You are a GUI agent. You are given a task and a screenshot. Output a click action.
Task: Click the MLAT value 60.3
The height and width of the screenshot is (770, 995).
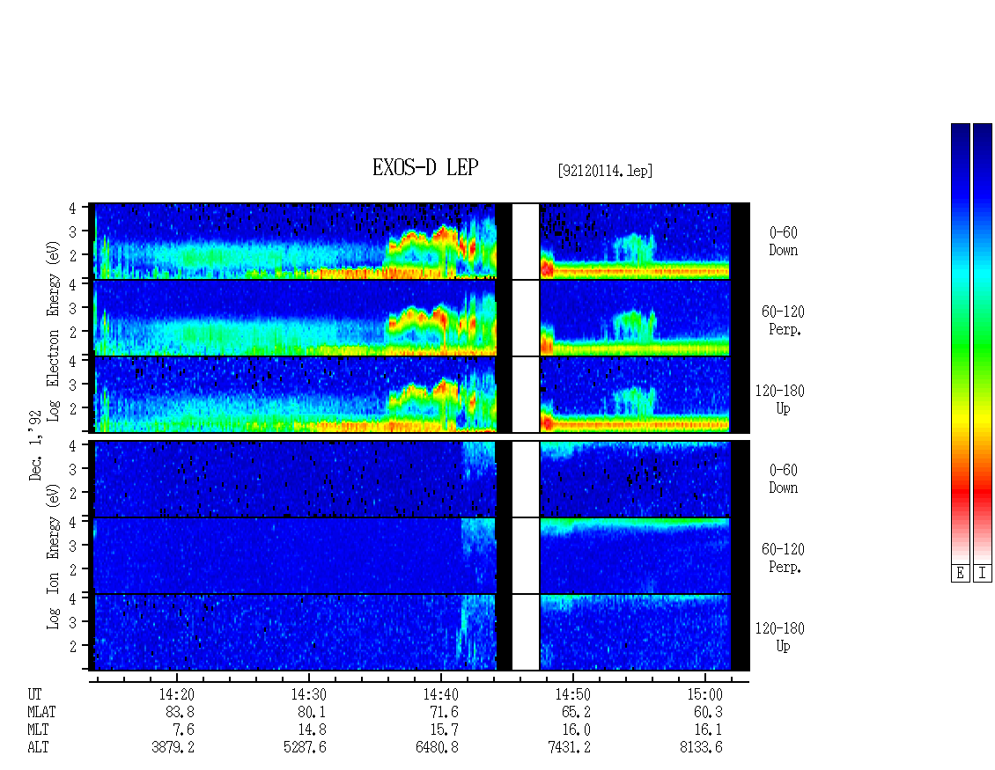coord(708,712)
